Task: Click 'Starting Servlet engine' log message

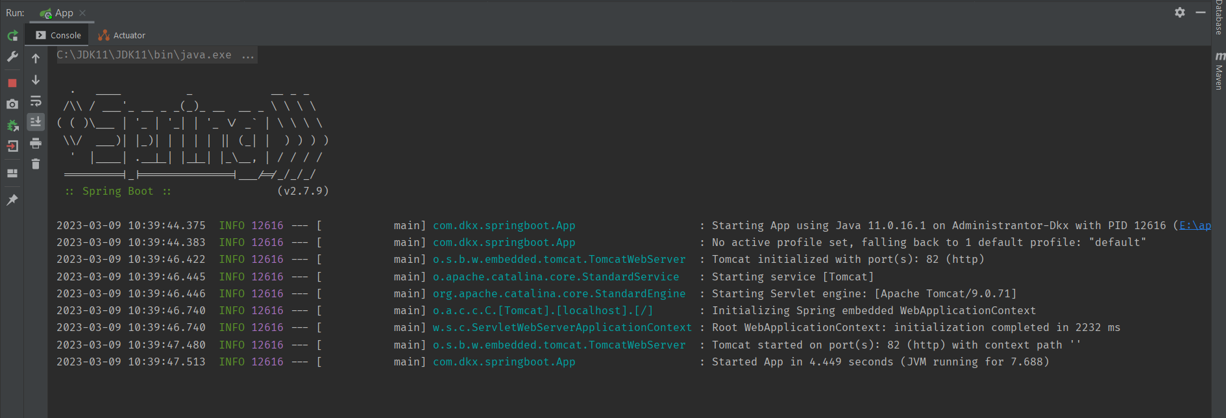Action: (864, 294)
